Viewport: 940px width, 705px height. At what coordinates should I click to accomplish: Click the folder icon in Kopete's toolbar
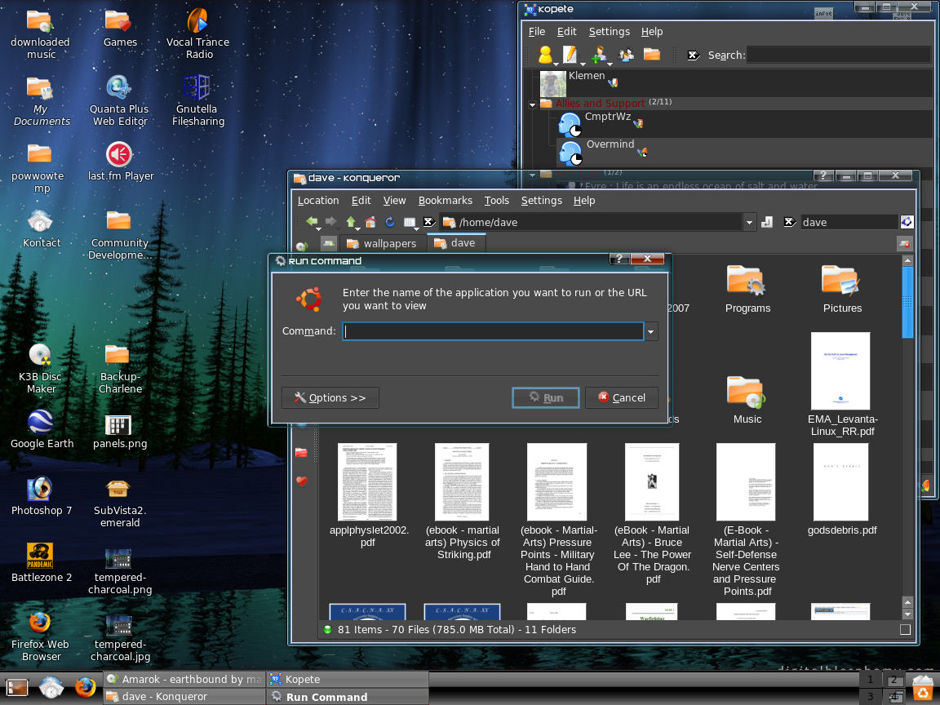(652, 55)
